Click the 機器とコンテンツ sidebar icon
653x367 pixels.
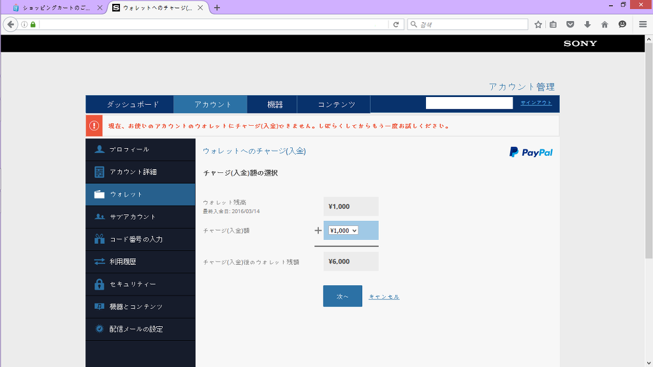[x=99, y=306]
